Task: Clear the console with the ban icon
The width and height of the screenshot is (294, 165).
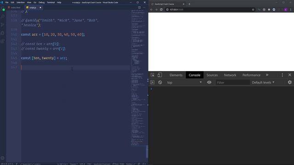Action: pos(160,82)
